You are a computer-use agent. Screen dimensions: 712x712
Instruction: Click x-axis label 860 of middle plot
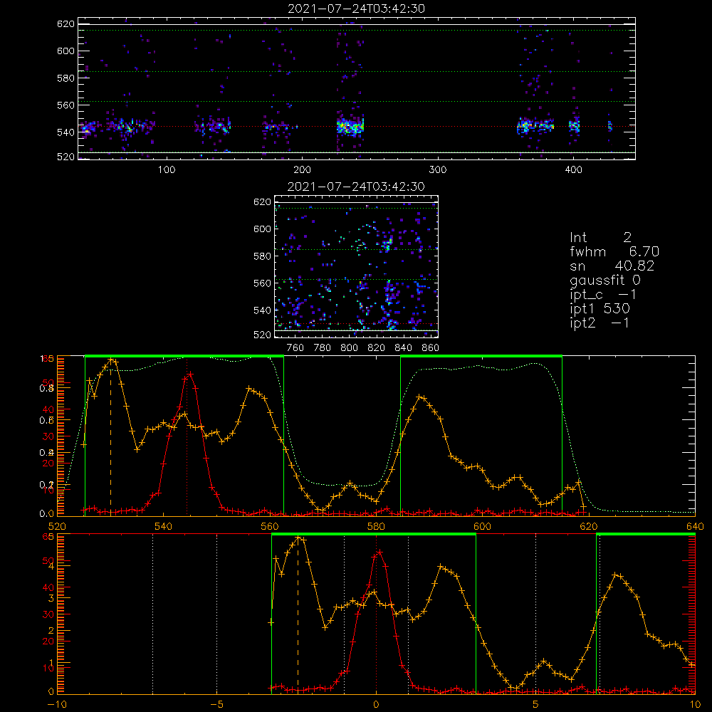[431, 348]
